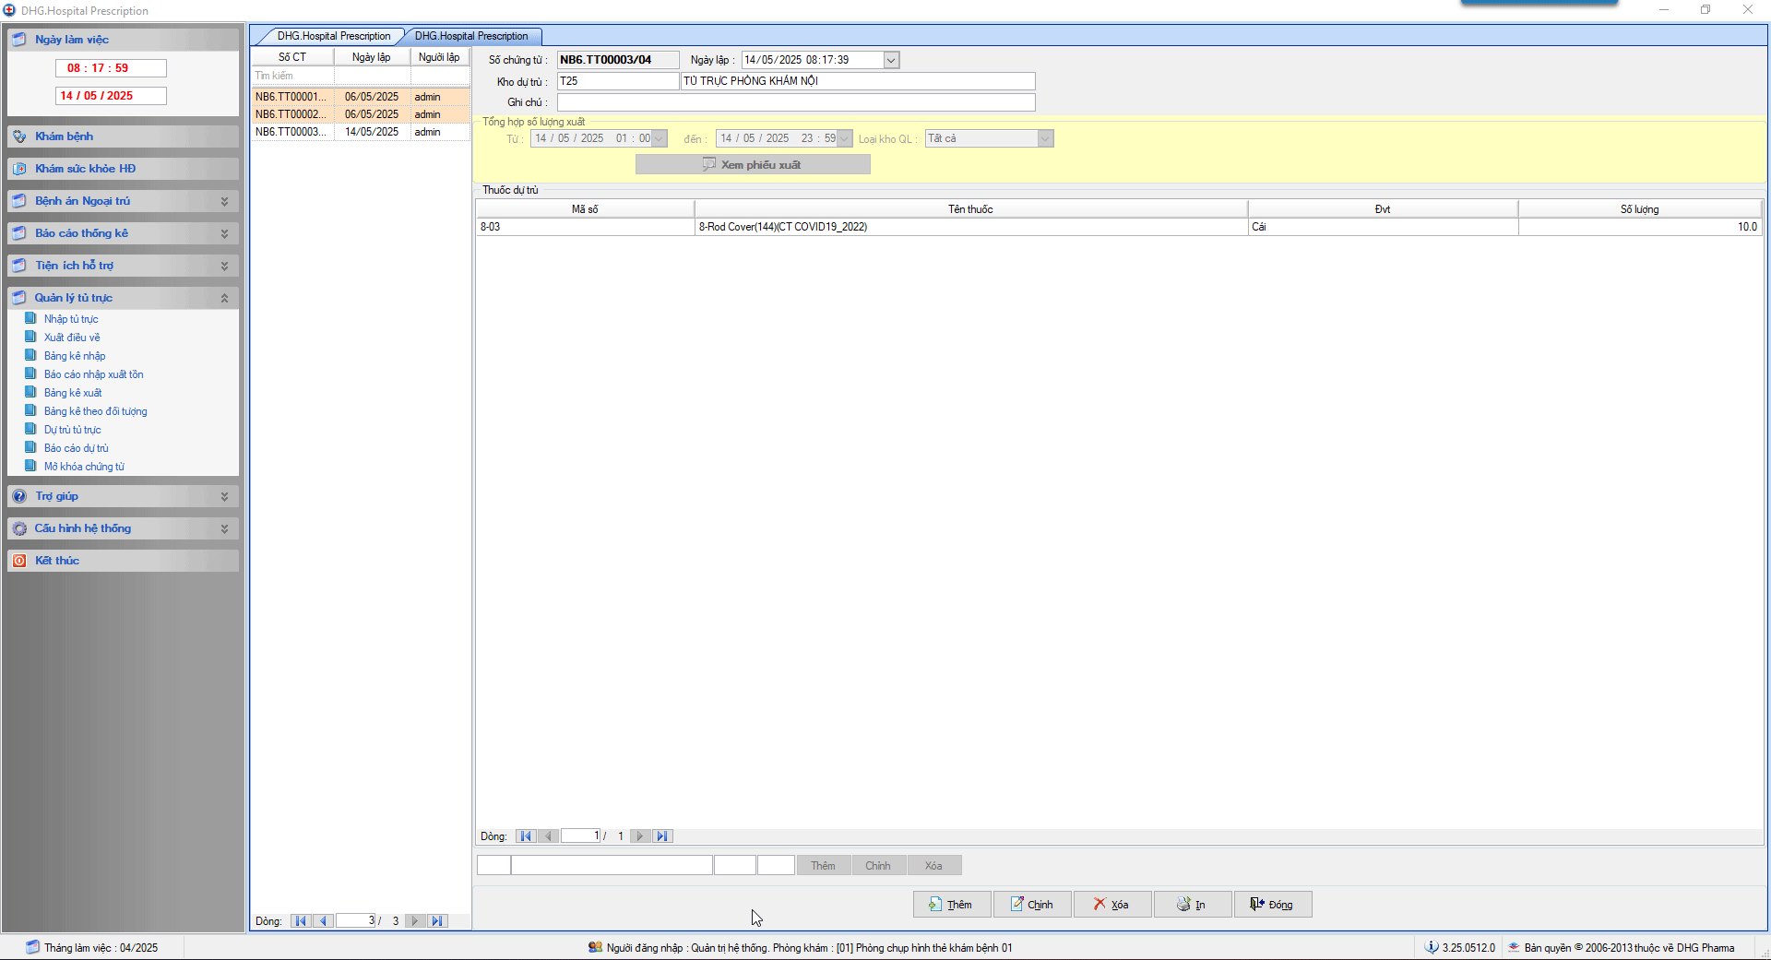Open the Ngày lập date dropdown
Screen dimensions: 1771x960
(891, 60)
